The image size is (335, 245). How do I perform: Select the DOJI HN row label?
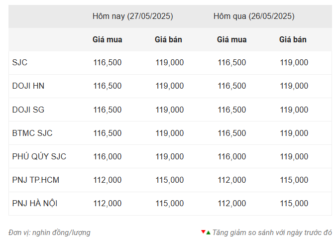click(x=28, y=86)
